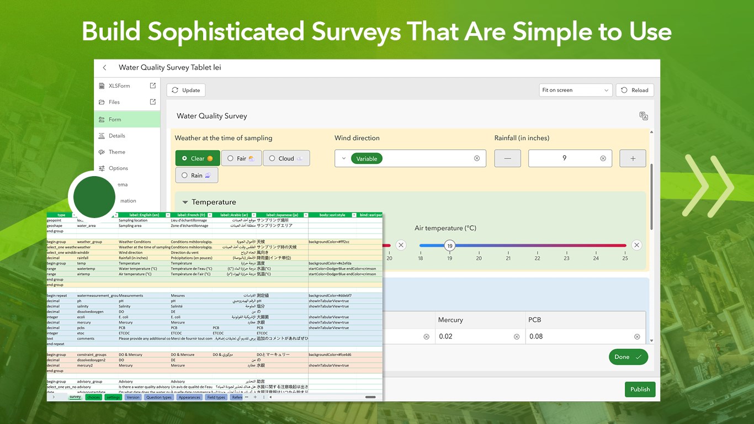Go back using the header arrow
Screen dimensions: 754x424
[104, 68]
